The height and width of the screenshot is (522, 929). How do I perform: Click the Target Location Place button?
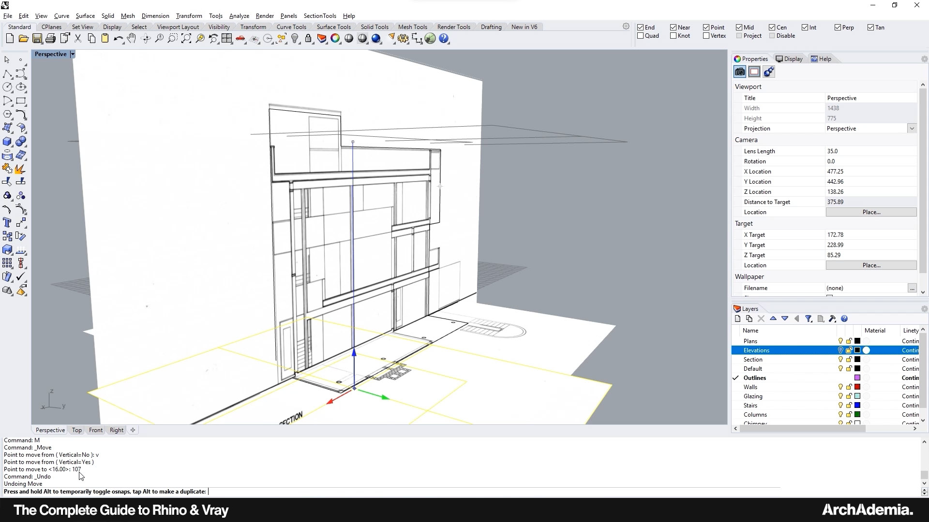[871, 265]
